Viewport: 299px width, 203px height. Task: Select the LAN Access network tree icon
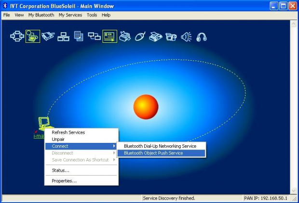[x=63, y=37]
